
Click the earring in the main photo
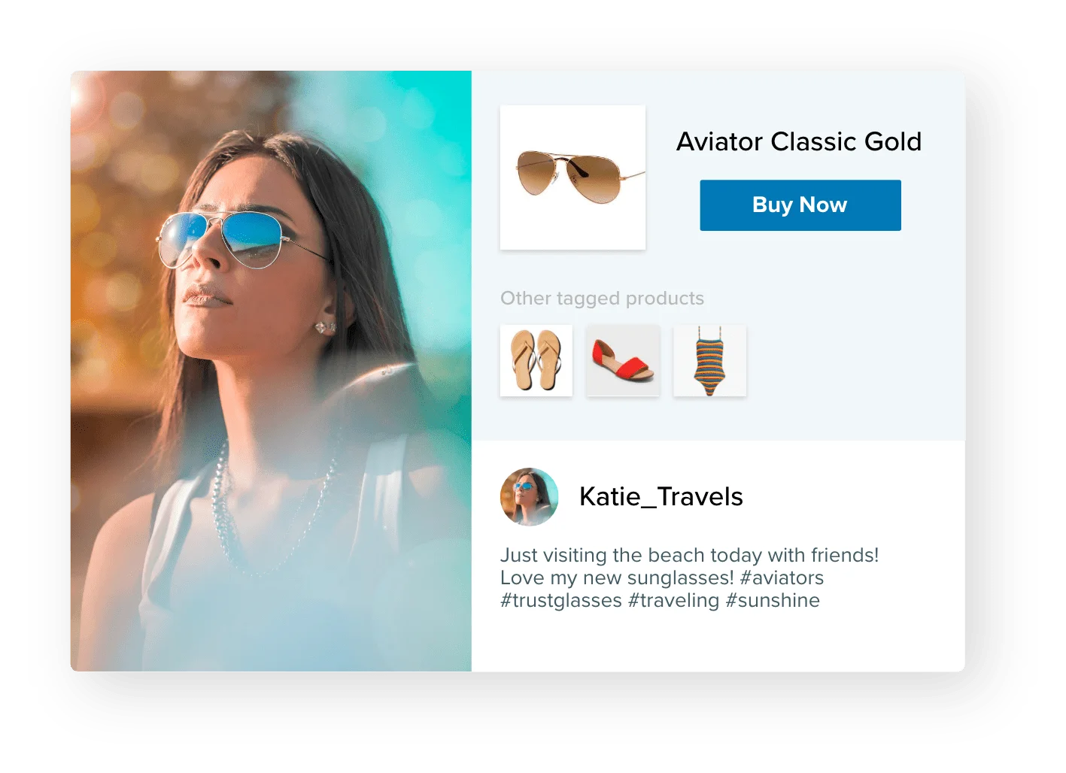(325, 328)
